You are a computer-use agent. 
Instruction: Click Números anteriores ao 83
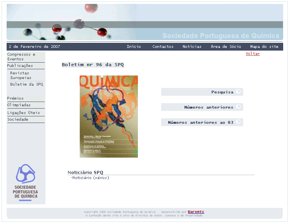pyautogui.click(x=202, y=122)
